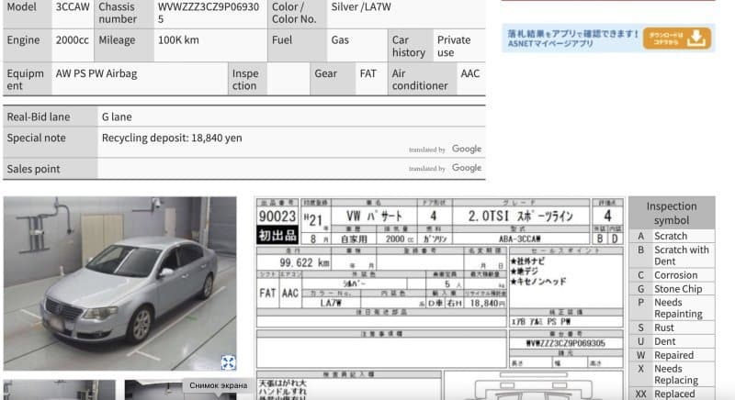Click the '3CCAW' model value

coord(73,7)
